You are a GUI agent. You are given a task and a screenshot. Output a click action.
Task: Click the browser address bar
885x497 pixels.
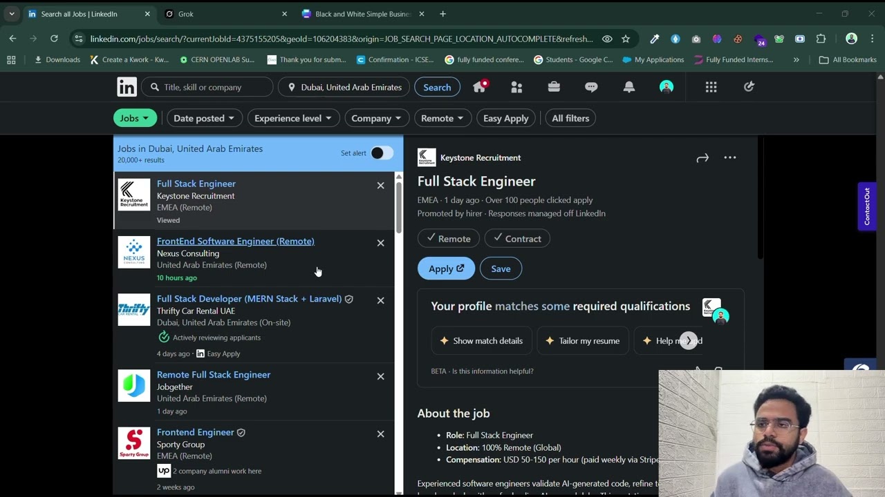342,39
